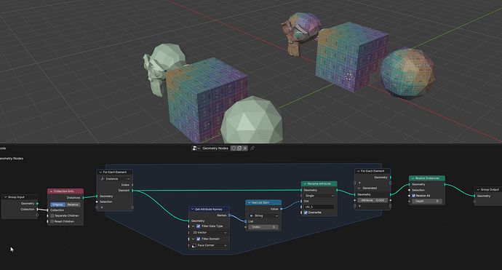The image size is (502, 270).
Task: Click the Depth value field in Realize Instances
Action: pyautogui.click(x=427, y=201)
